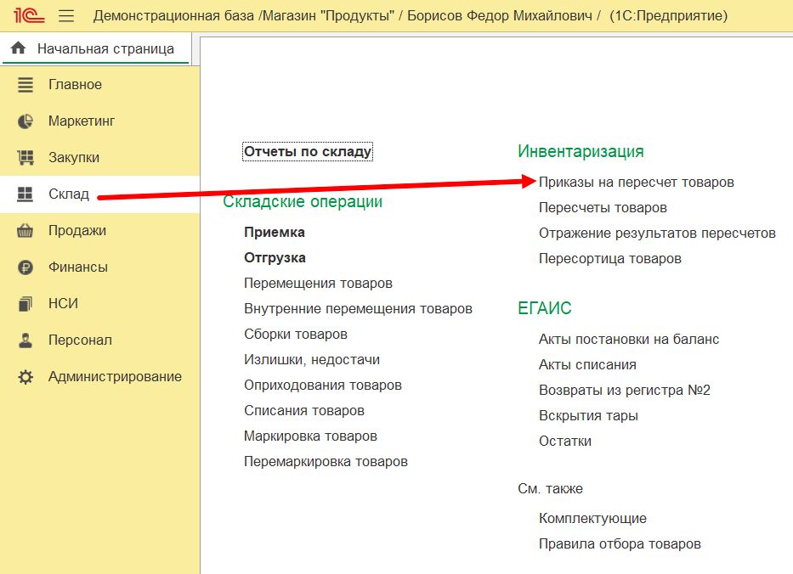Open Отгрузка under Складские операции

point(275,257)
